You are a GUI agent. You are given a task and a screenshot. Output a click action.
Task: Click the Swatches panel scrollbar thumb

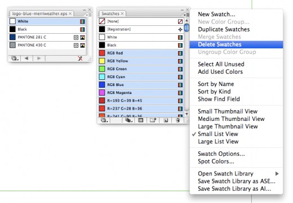tap(187, 28)
